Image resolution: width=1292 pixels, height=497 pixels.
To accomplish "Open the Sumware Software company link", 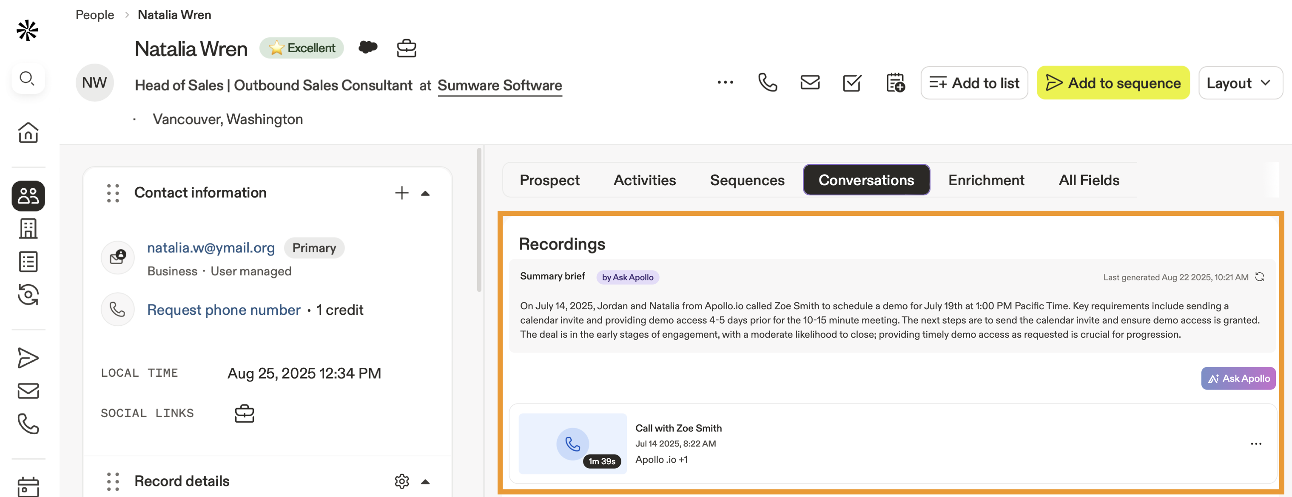I will coord(499,85).
